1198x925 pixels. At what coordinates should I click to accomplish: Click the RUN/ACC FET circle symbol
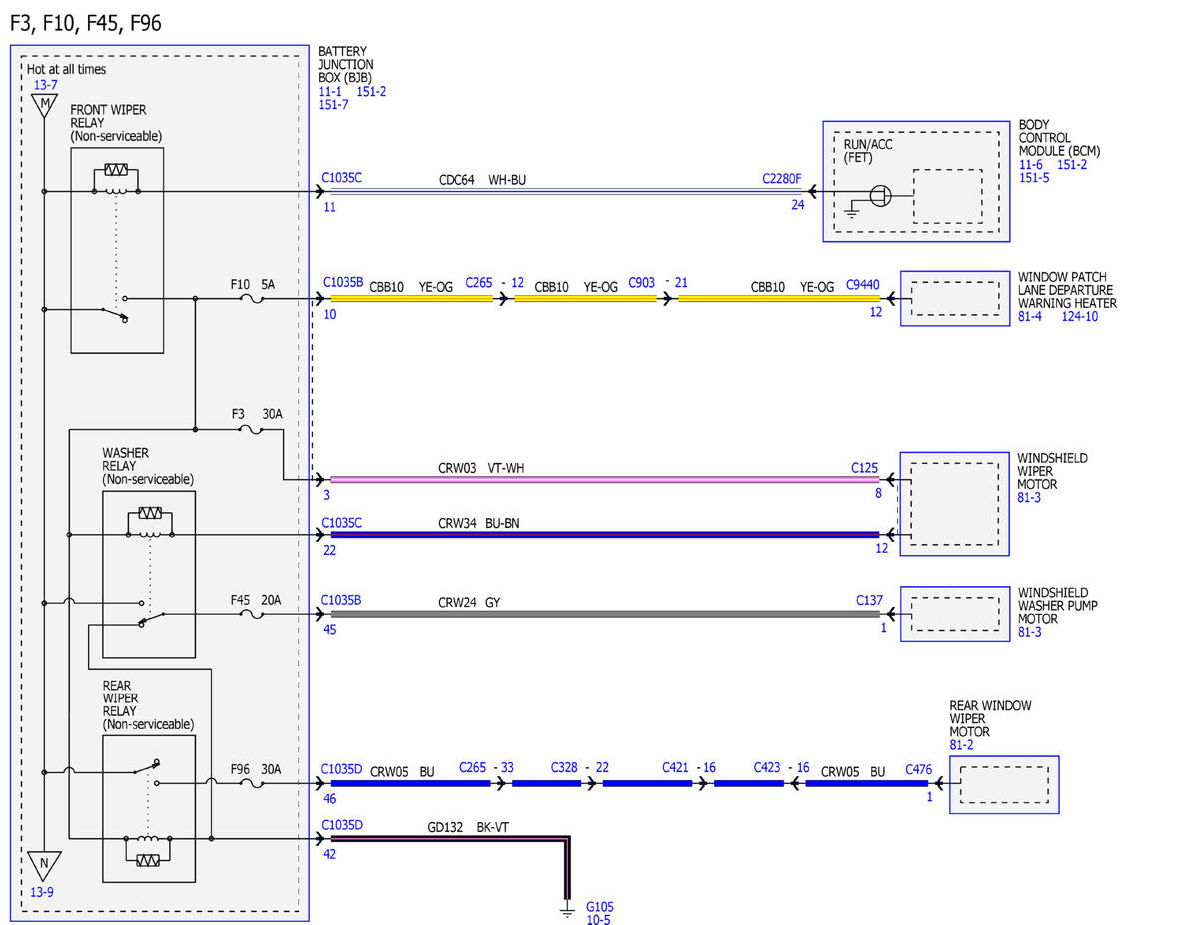(x=879, y=194)
